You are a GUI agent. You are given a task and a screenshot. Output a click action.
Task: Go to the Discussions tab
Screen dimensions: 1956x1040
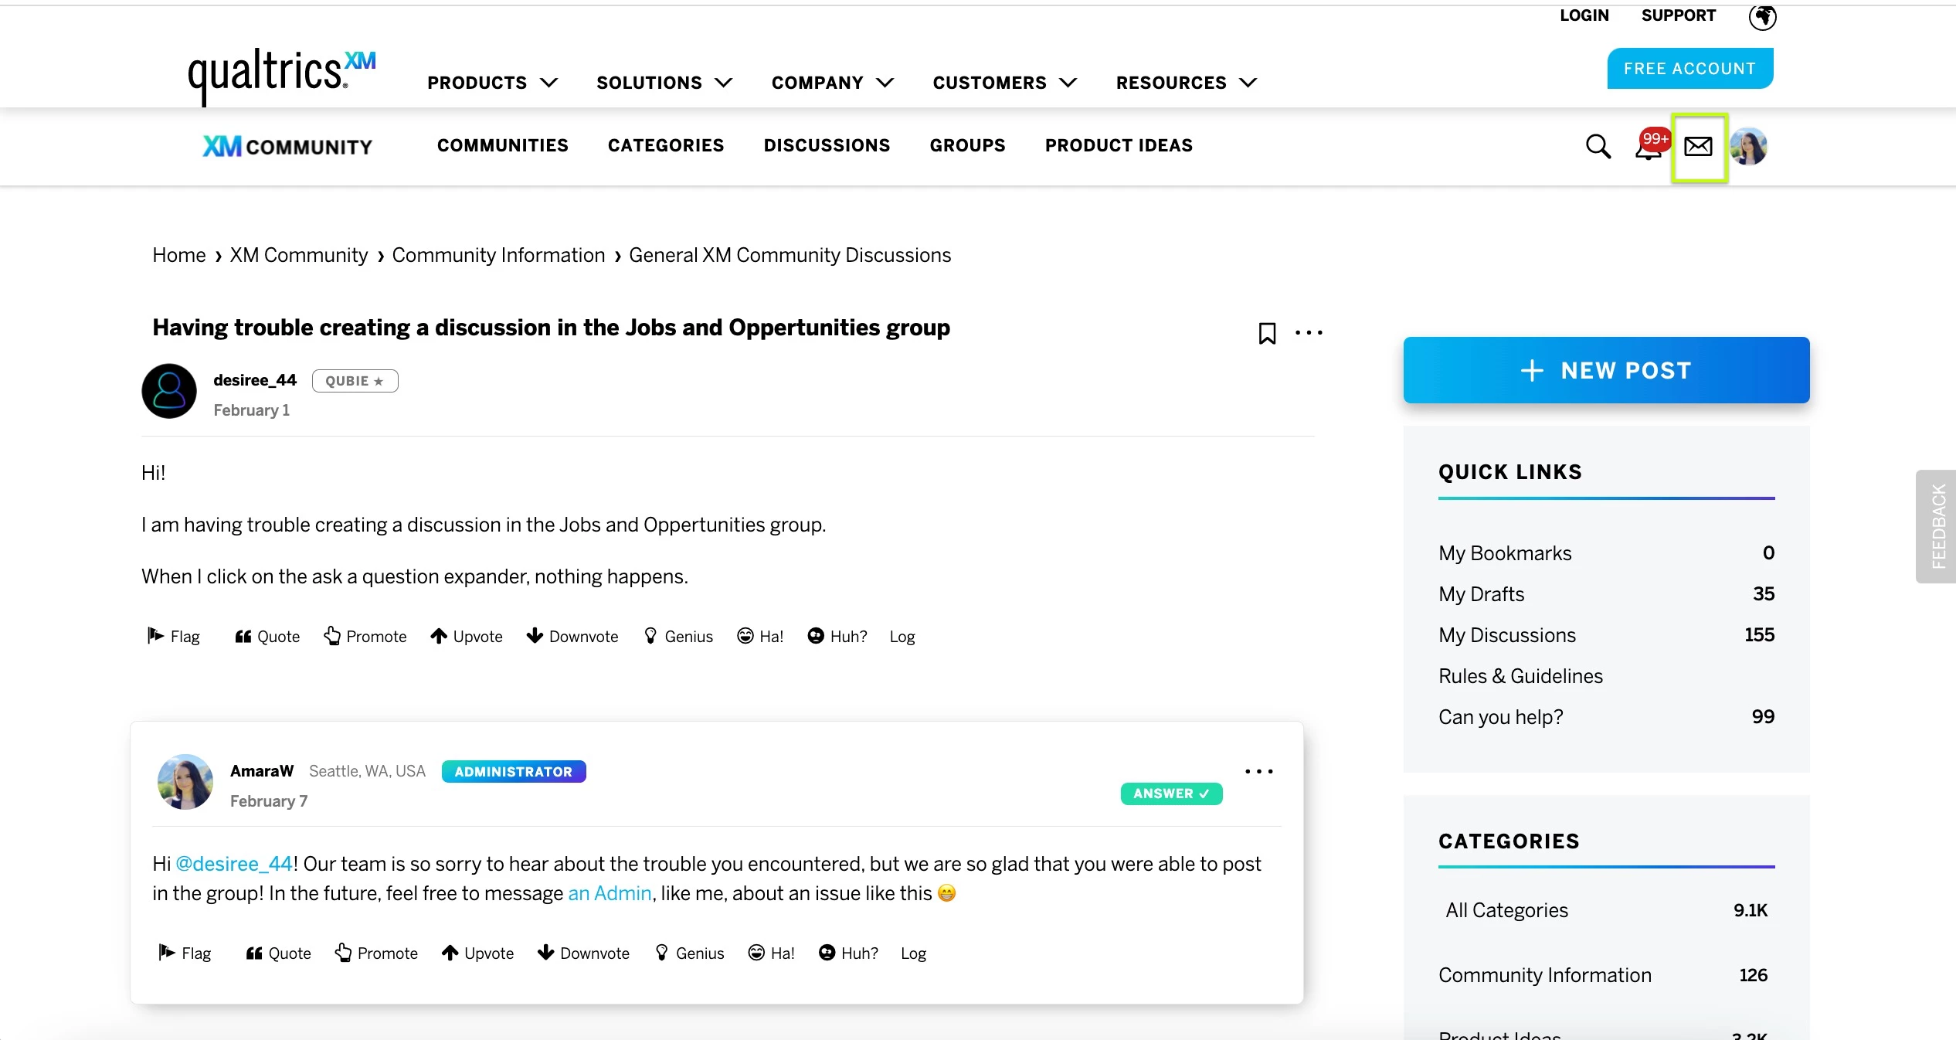(827, 145)
